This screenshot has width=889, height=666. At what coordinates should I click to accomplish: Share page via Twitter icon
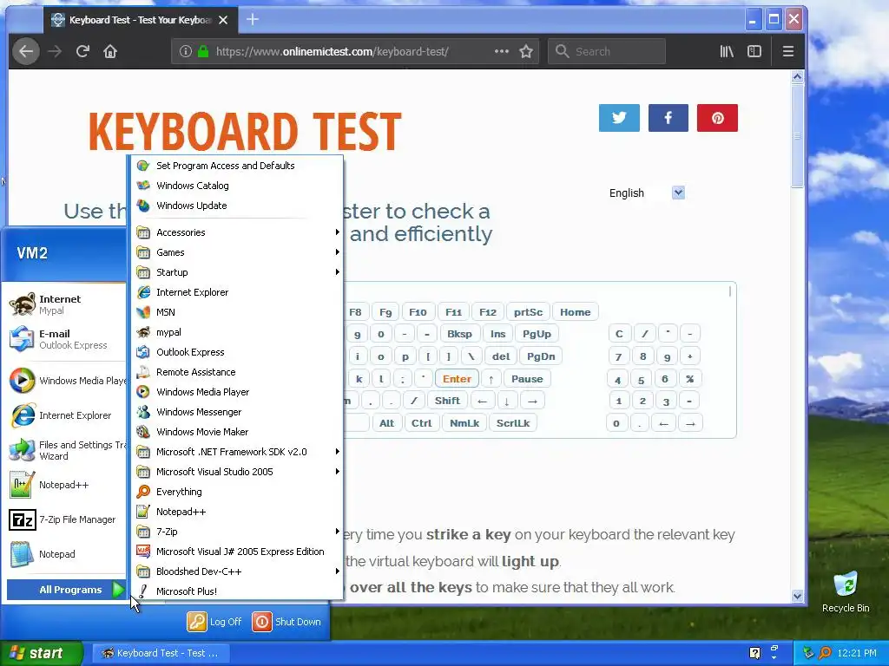pos(619,118)
